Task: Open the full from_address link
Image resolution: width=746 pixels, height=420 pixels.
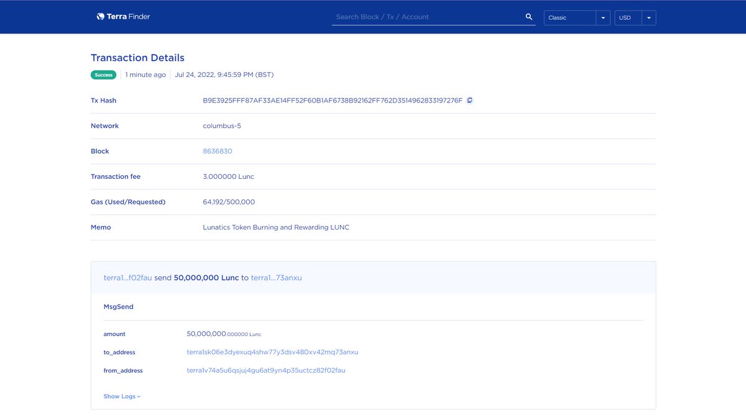Action: coord(265,370)
